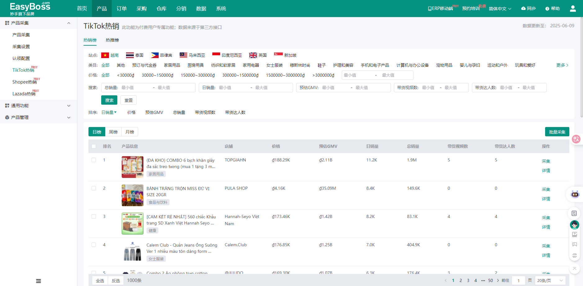Open 数据 top menu

pos(201,8)
